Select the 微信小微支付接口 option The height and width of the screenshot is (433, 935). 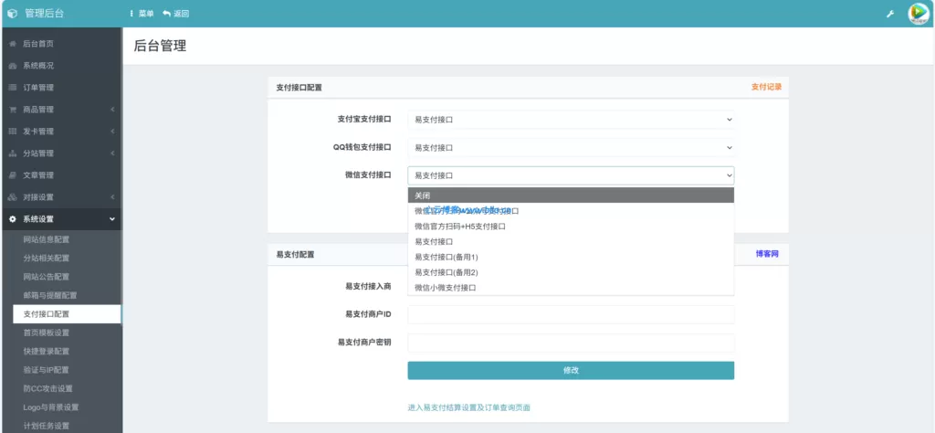[x=571, y=288]
